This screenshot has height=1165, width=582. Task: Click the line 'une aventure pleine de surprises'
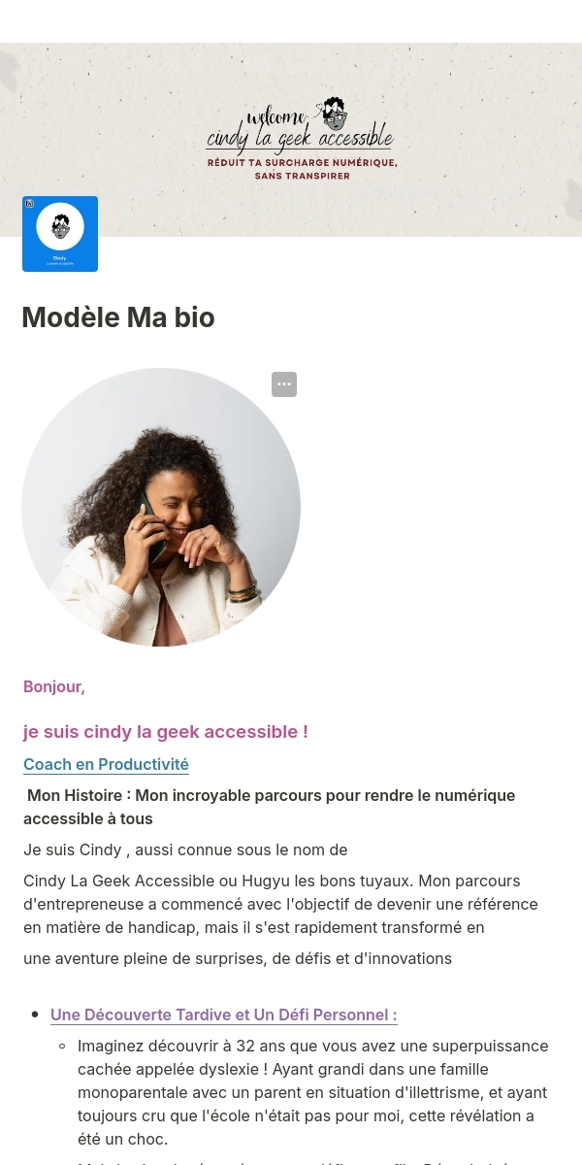[x=238, y=958]
